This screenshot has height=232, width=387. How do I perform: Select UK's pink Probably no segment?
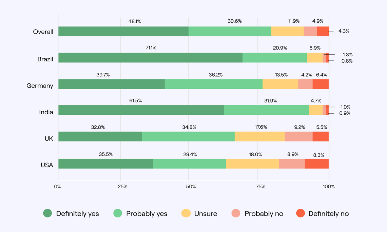298,136
